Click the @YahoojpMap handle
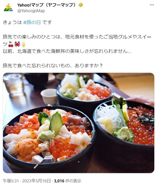Viewport: 157px width, 183px height. point(31,11)
